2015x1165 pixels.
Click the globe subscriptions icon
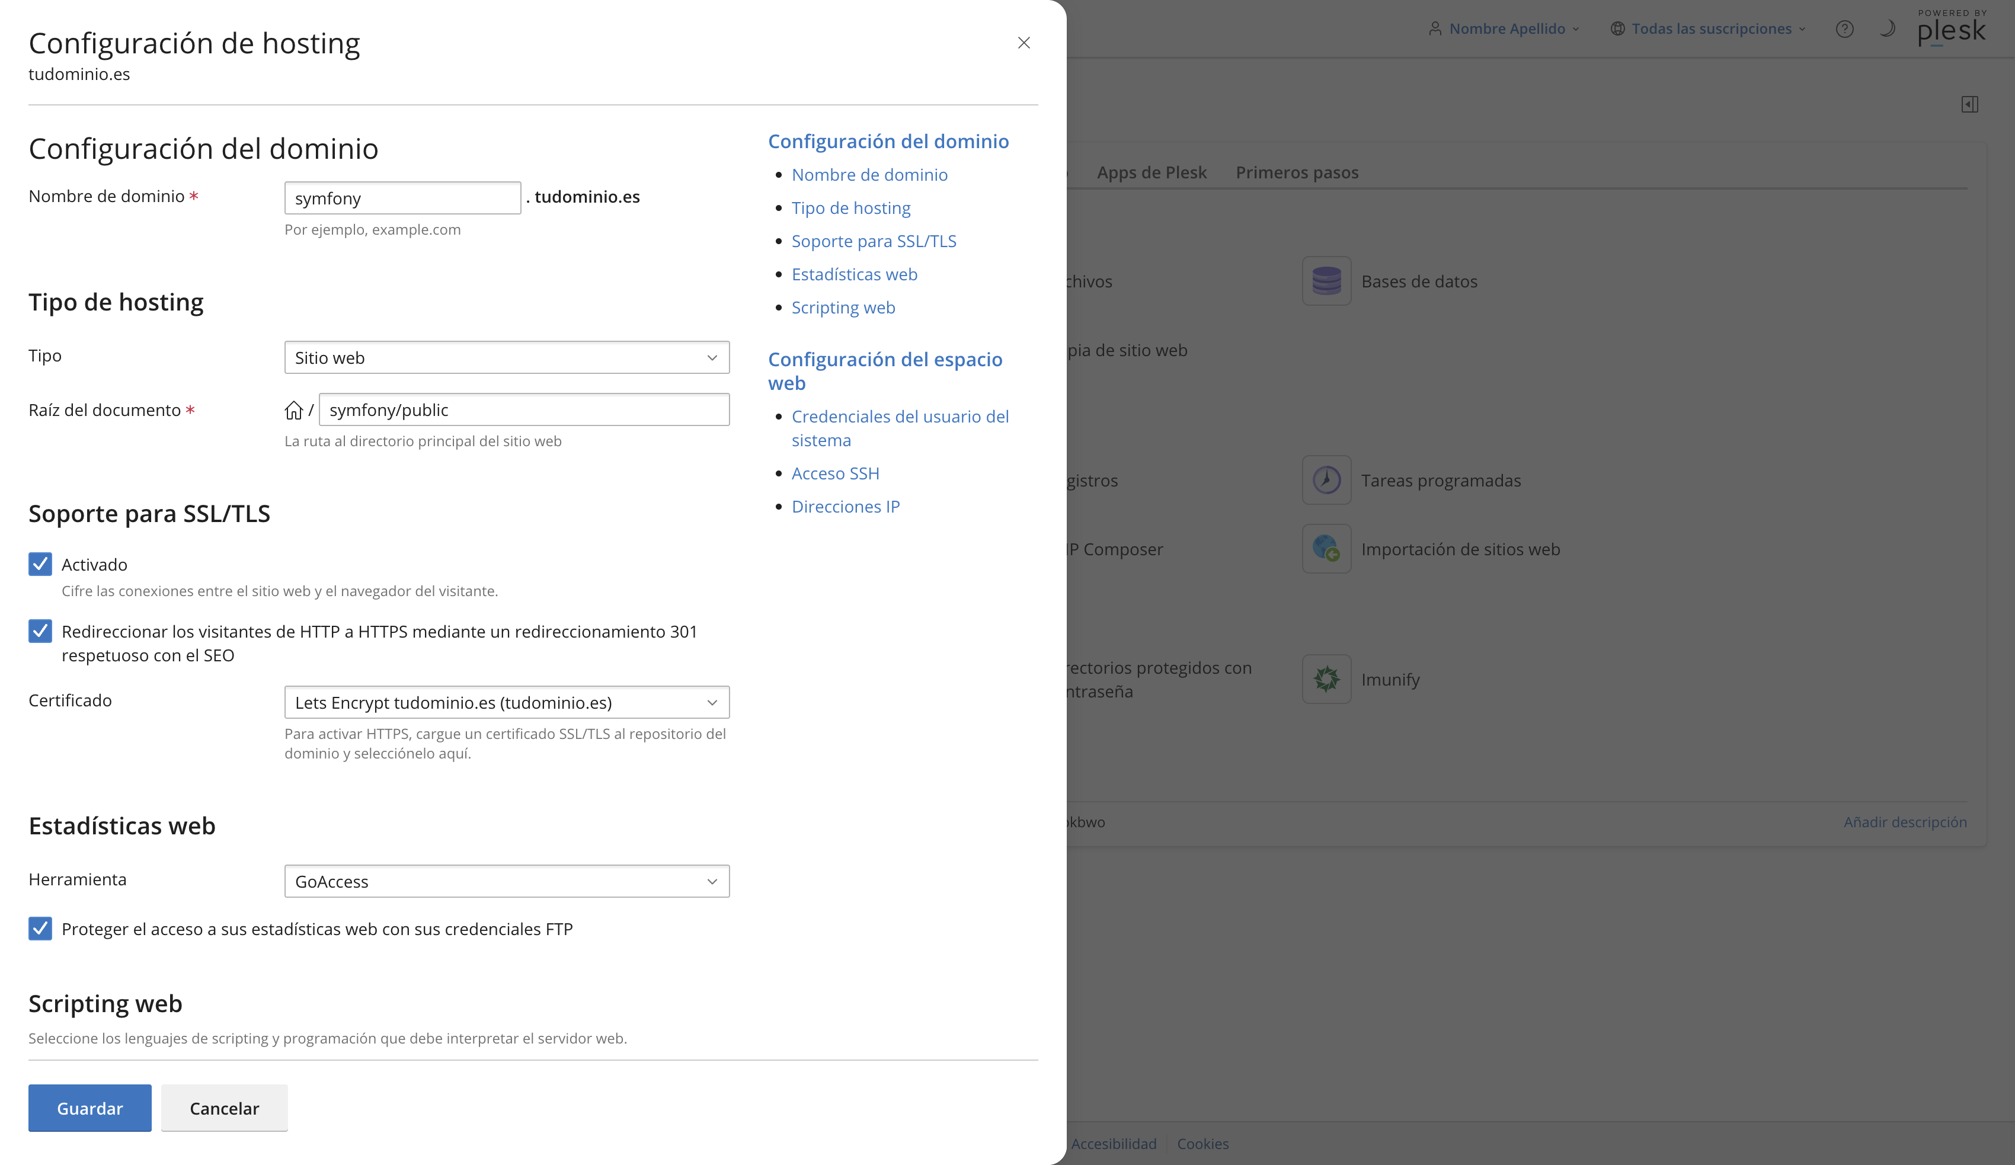(x=1617, y=29)
